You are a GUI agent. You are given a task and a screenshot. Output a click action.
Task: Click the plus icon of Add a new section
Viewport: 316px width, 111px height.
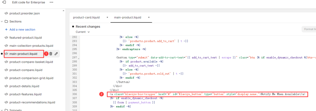[6, 30]
